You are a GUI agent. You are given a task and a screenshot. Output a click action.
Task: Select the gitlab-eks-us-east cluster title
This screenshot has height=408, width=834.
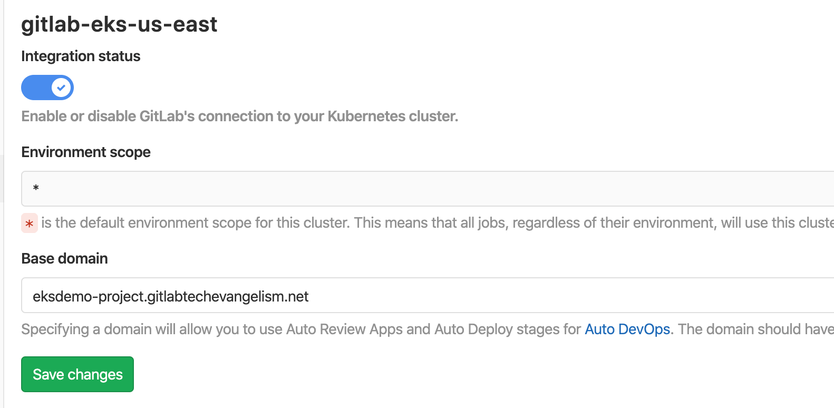pyautogui.click(x=119, y=24)
